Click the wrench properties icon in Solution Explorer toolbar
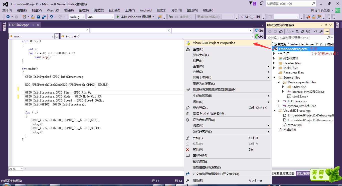 point(321,31)
